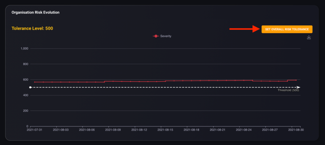This screenshot has height=145, width=325.
Task: Toggle the Severity series in the legend
Action: 162,36
